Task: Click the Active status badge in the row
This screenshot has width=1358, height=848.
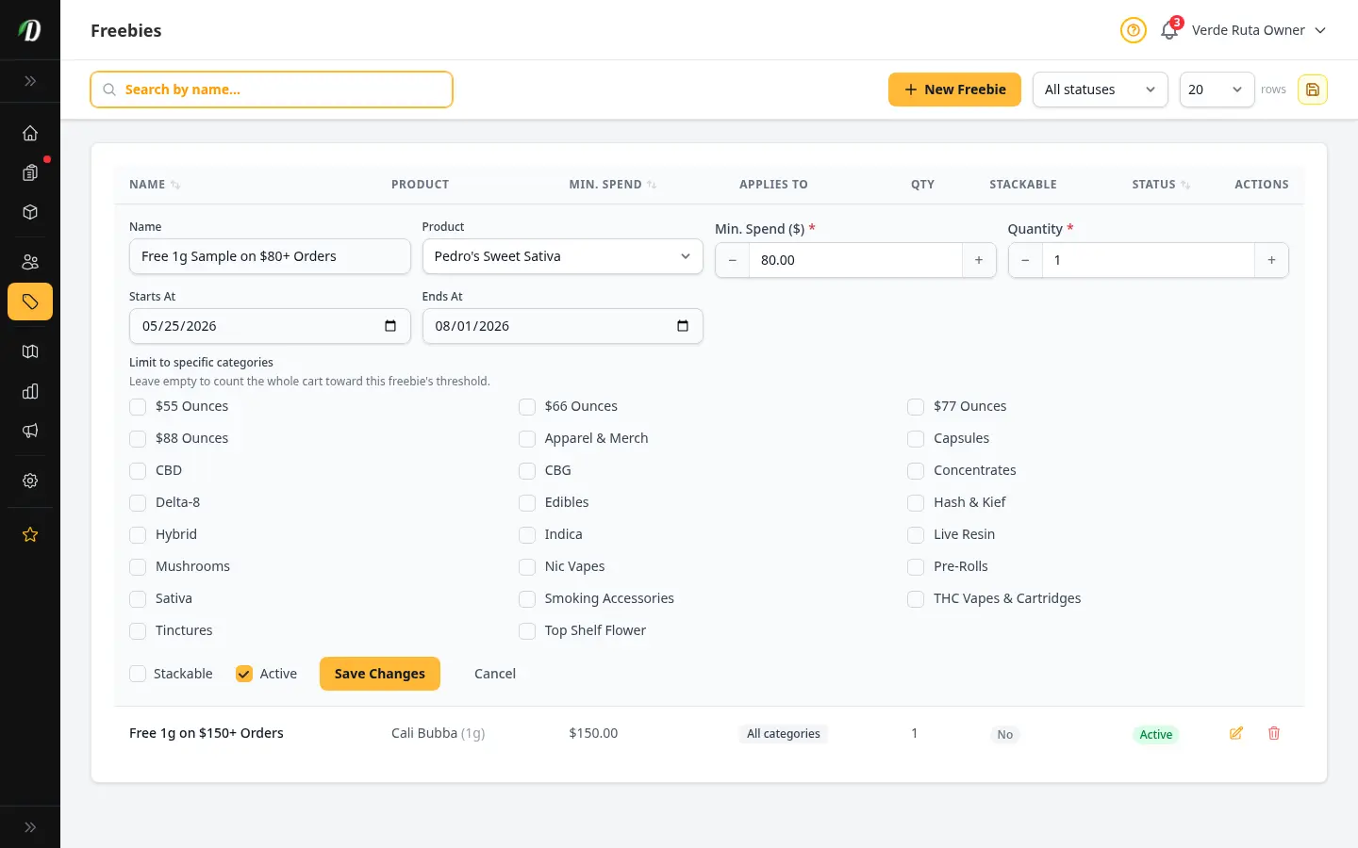Action: (1155, 735)
